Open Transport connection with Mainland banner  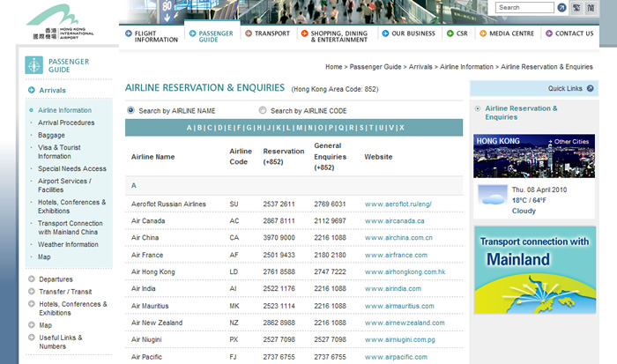(x=535, y=270)
